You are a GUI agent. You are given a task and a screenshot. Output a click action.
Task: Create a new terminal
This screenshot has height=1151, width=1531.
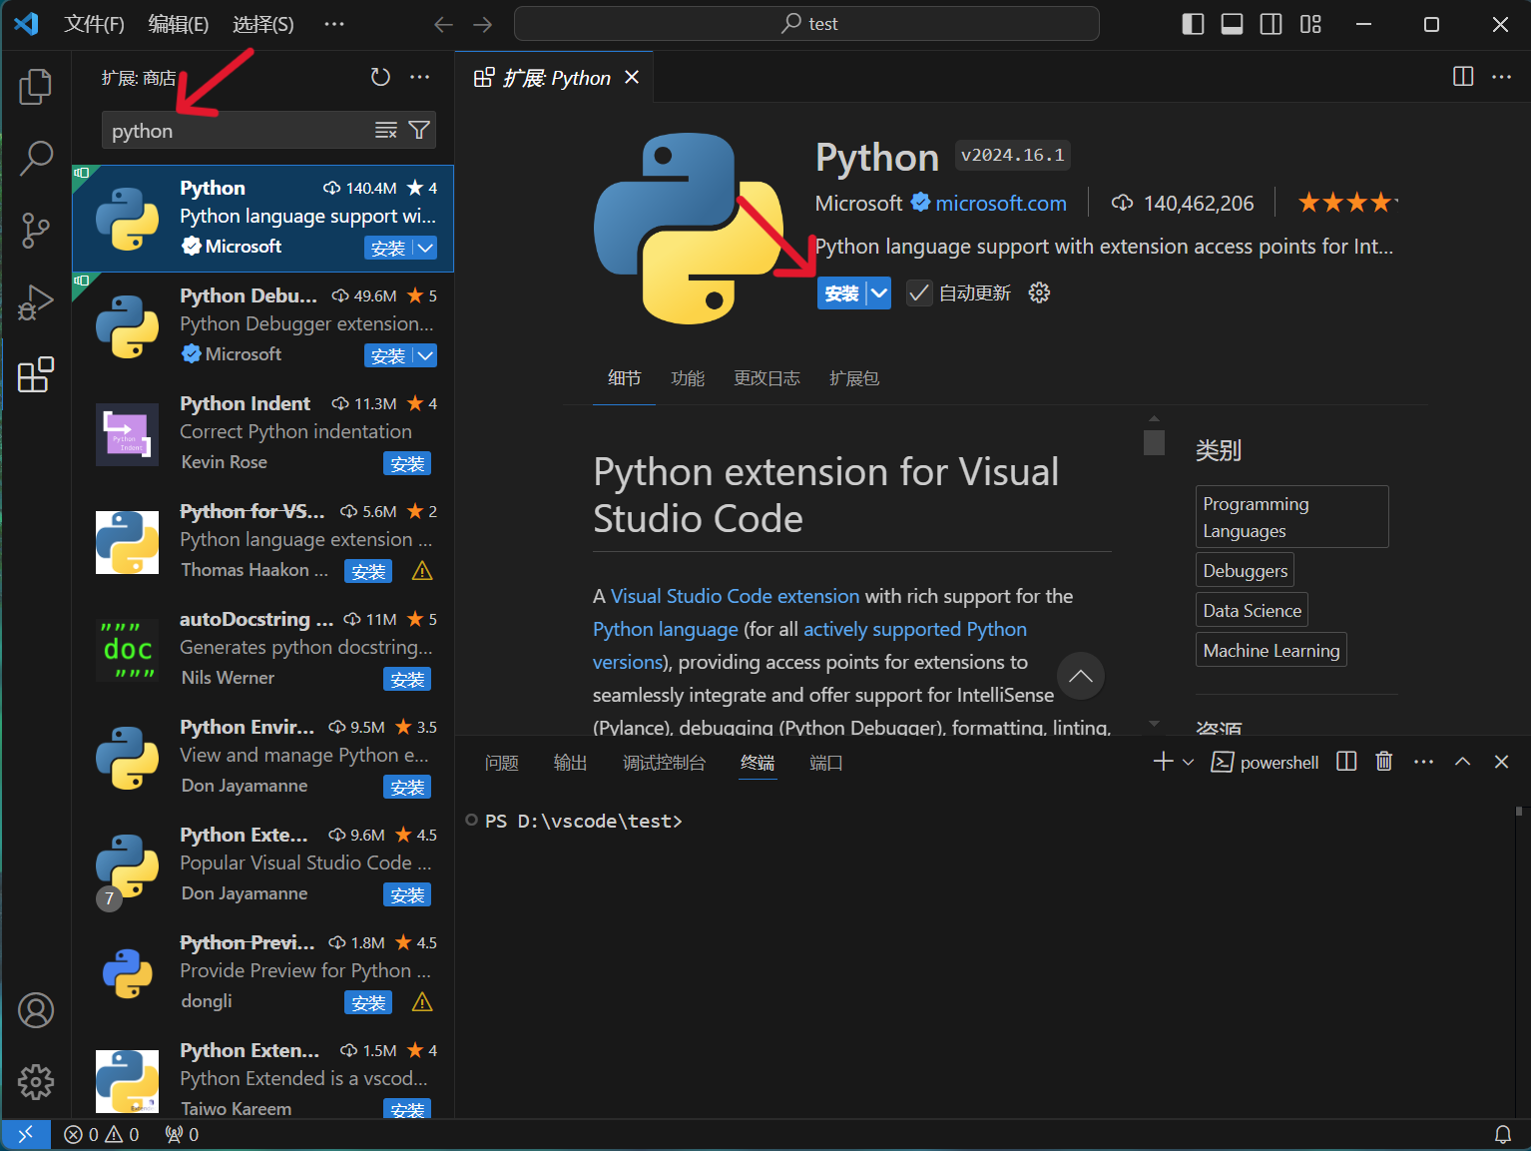tap(1163, 762)
